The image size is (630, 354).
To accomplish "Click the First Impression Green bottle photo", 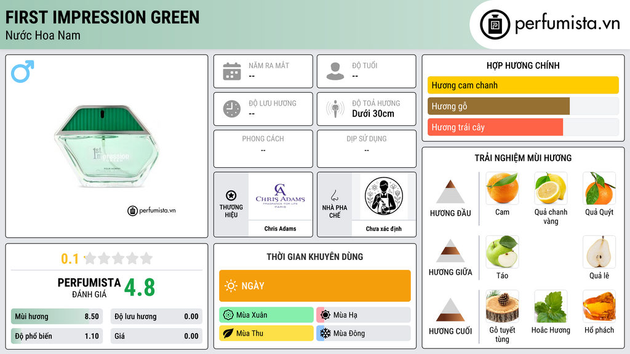I will (107, 146).
